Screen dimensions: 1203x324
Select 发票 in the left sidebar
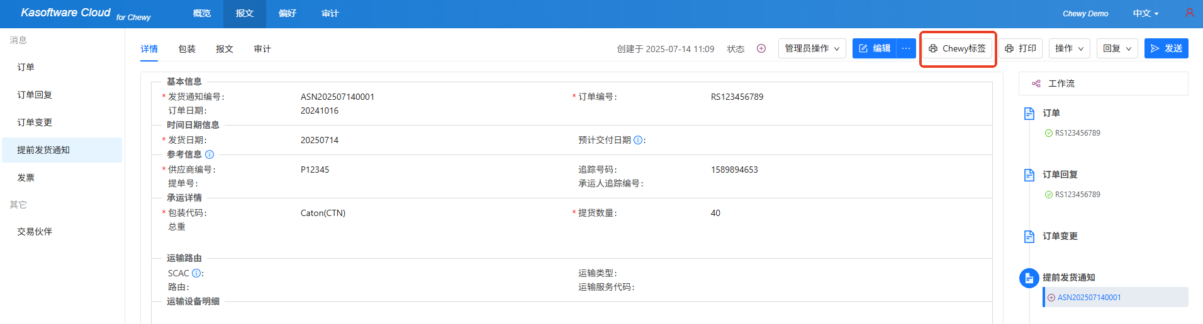pyautogui.click(x=26, y=178)
